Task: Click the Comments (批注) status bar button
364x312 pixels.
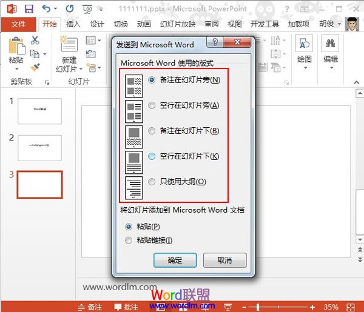Action: pyautogui.click(x=127, y=307)
